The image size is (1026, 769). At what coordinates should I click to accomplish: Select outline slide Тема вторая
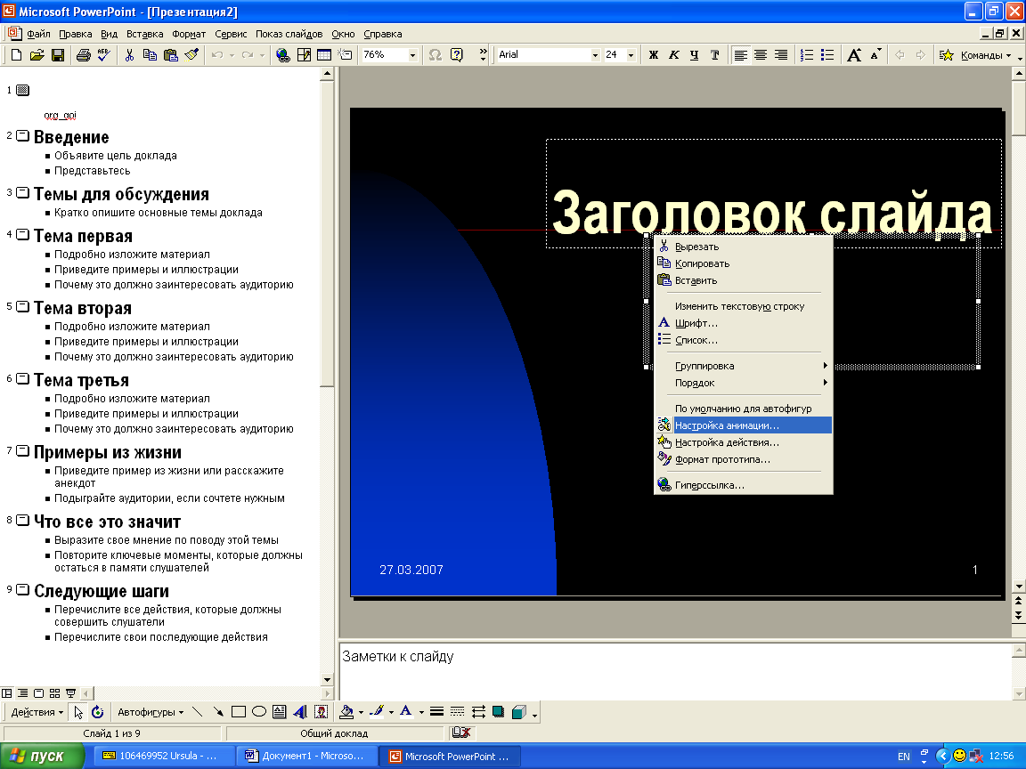83,308
